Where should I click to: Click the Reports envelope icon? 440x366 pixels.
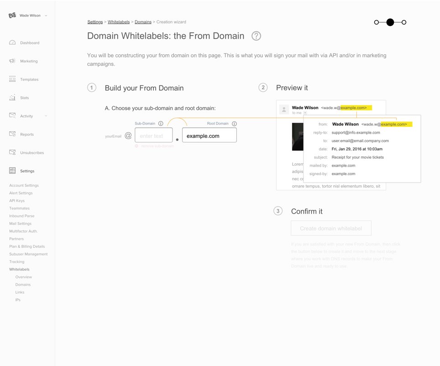12,134
